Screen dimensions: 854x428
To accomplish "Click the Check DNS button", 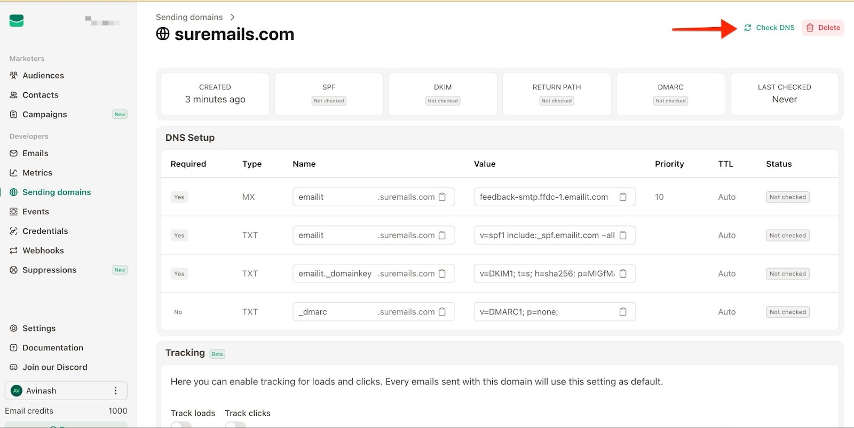I will point(769,28).
